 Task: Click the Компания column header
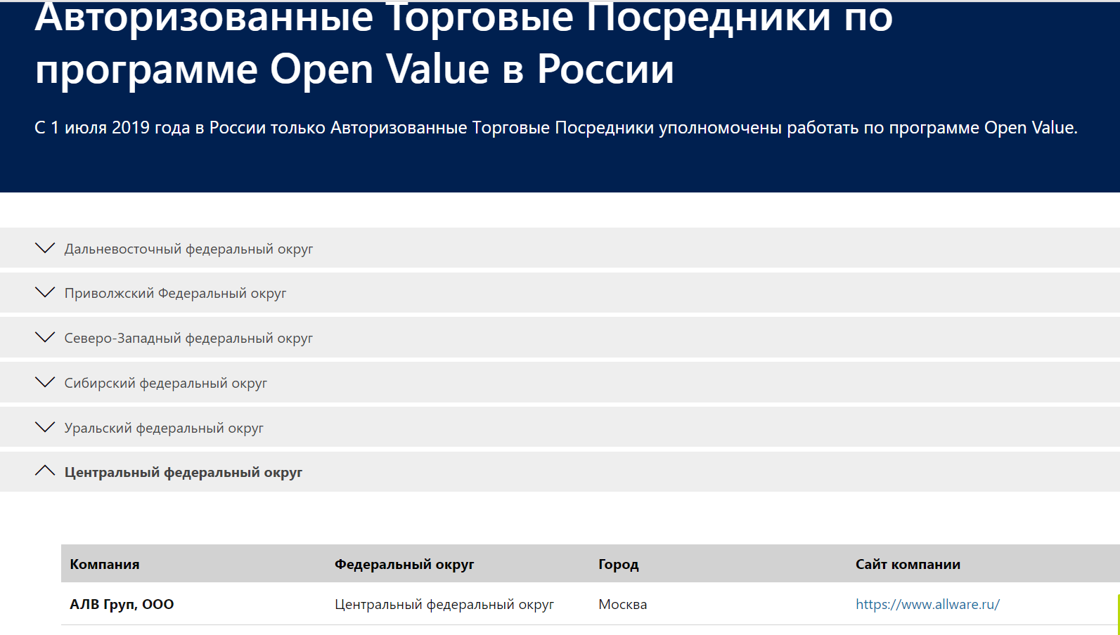105,564
